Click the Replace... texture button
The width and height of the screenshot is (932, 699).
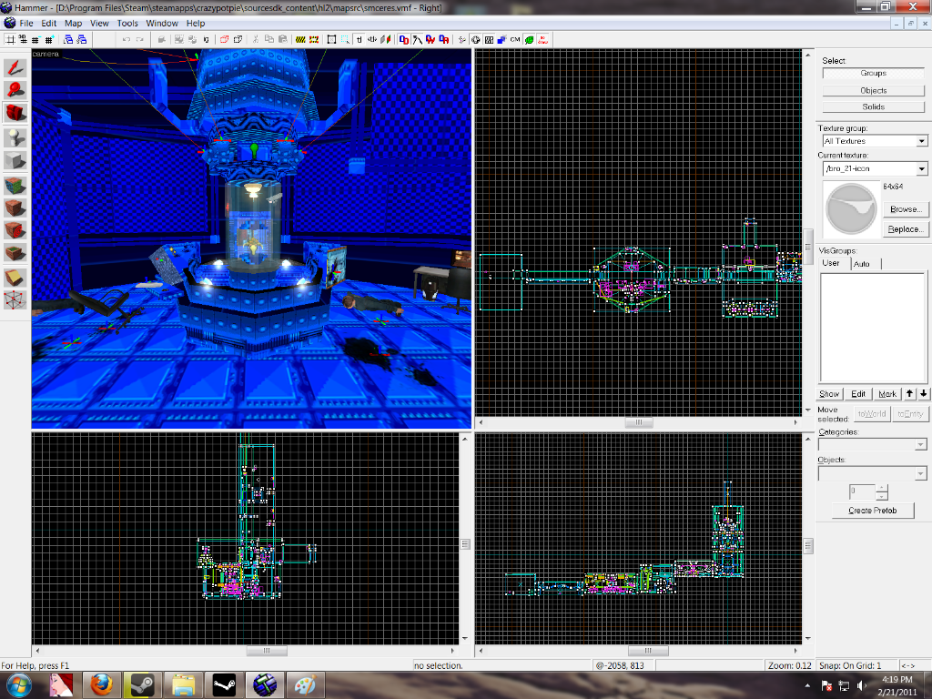point(906,229)
